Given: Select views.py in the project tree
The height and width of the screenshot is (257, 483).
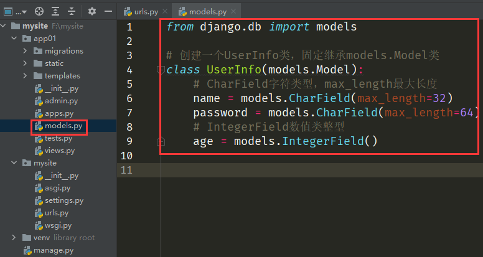Looking at the screenshot, I should pyautogui.click(x=59, y=151).
